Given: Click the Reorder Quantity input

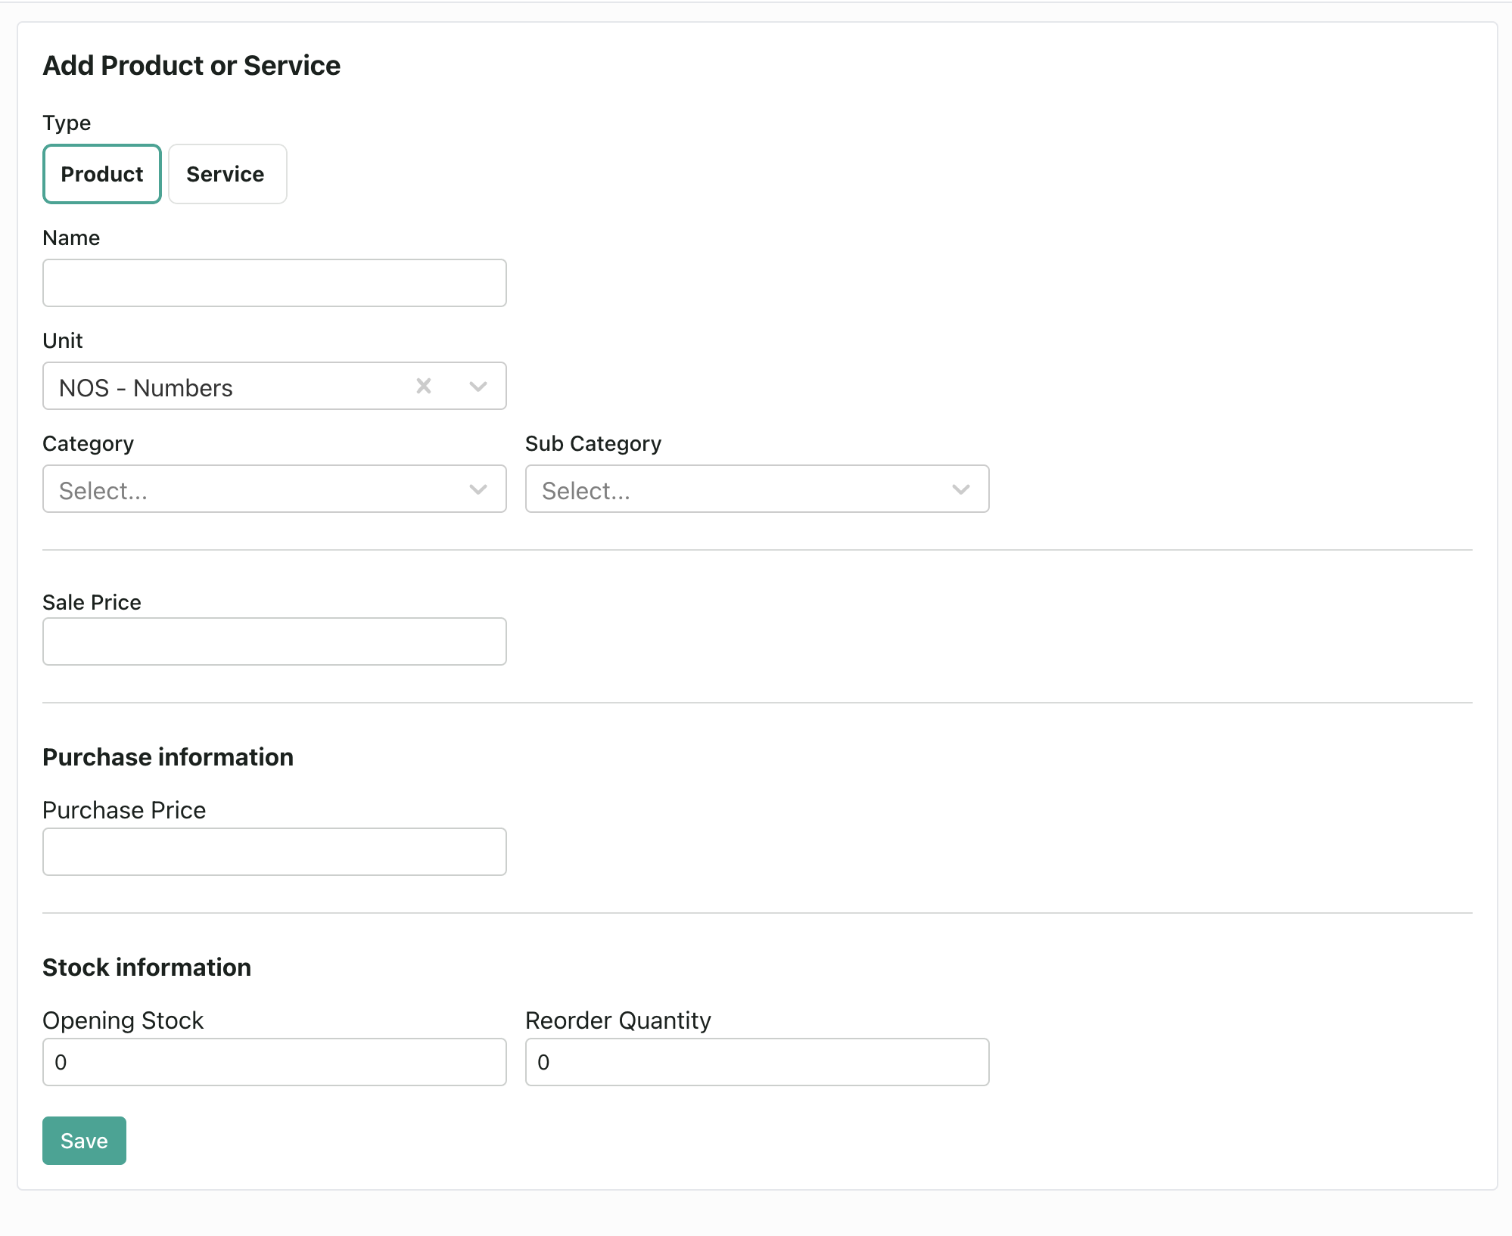Looking at the screenshot, I should [x=757, y=1061].
